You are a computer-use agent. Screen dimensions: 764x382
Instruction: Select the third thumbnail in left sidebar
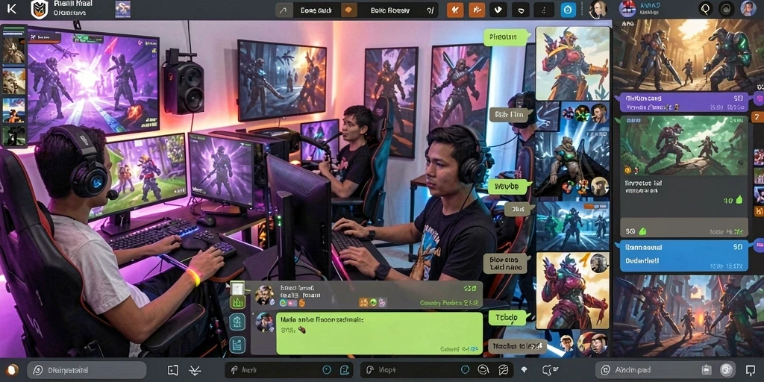coord(13,110)
